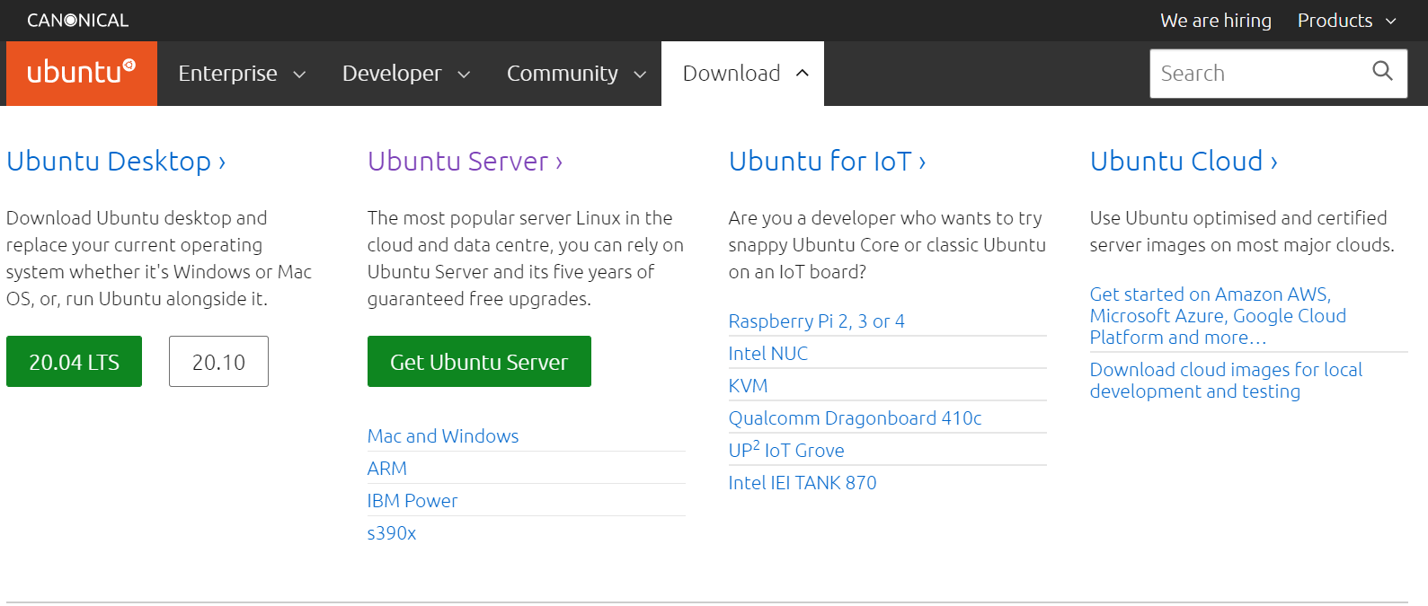Click the Ubuntu logo home icon

(81, 73)
